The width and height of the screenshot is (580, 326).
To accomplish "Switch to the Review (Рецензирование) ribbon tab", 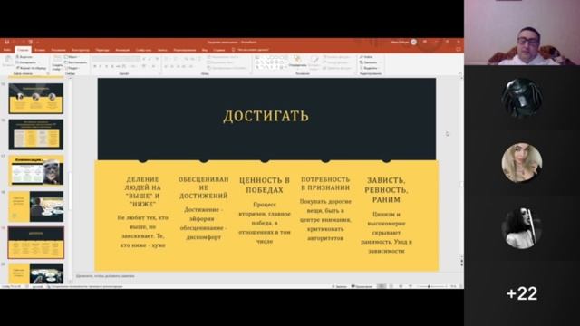I will (x=184, y=50).
